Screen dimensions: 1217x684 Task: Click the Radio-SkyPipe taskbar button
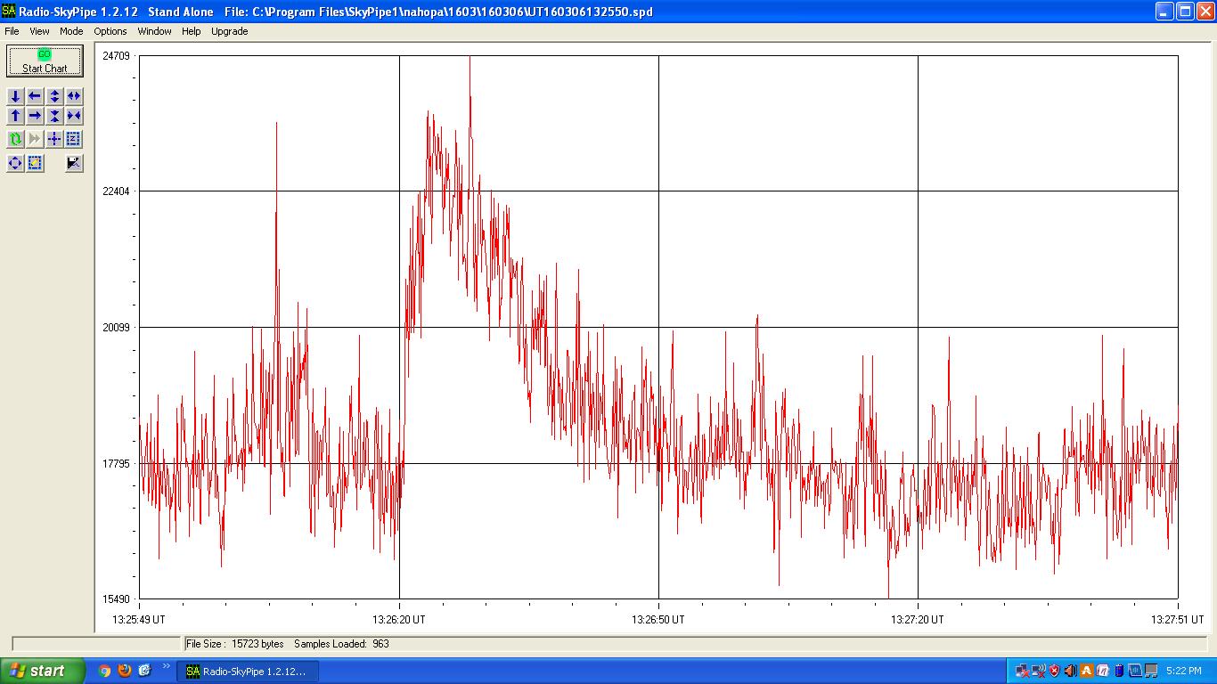pyautogui.click(x=248, y=672)
